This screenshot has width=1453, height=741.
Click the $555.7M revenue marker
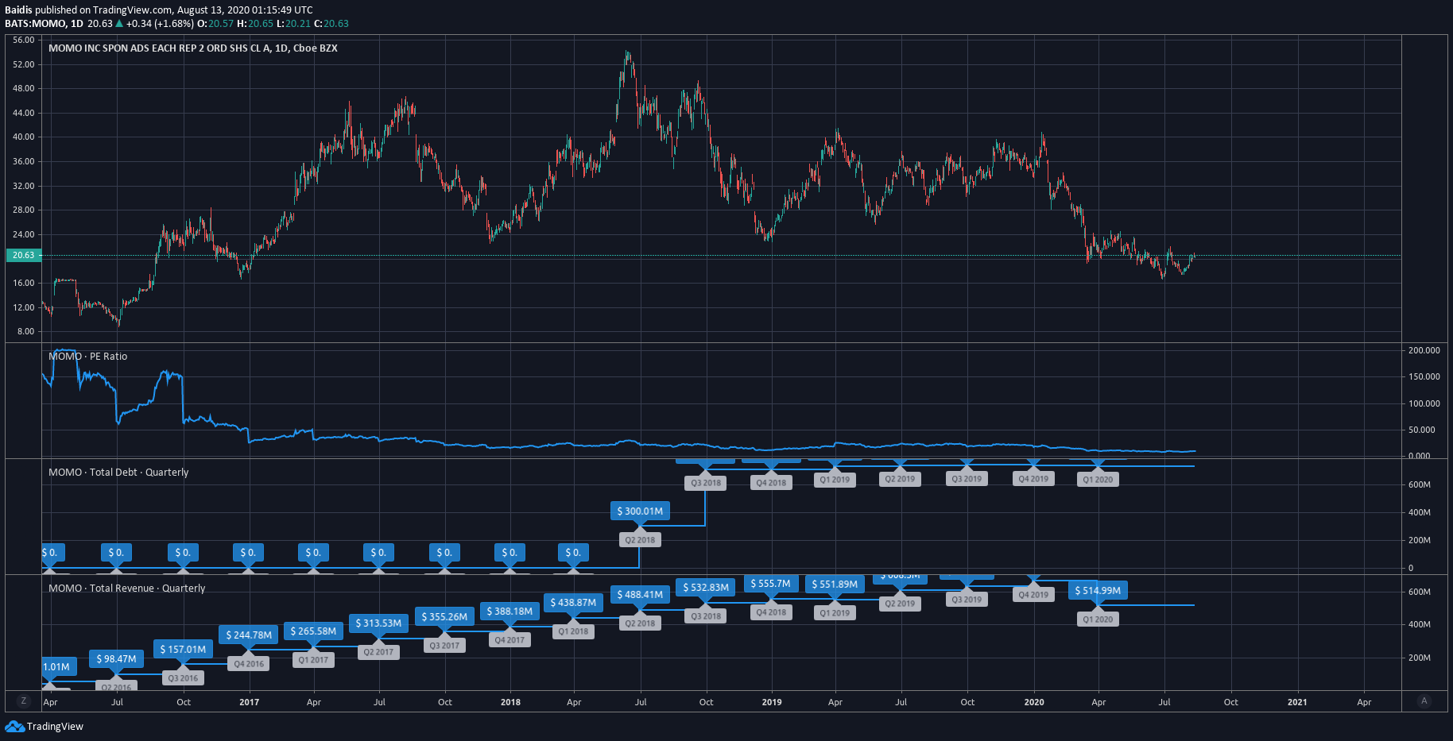(771, 583)
